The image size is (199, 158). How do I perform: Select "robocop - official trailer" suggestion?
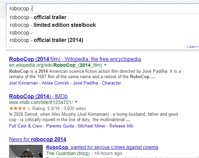38,17
